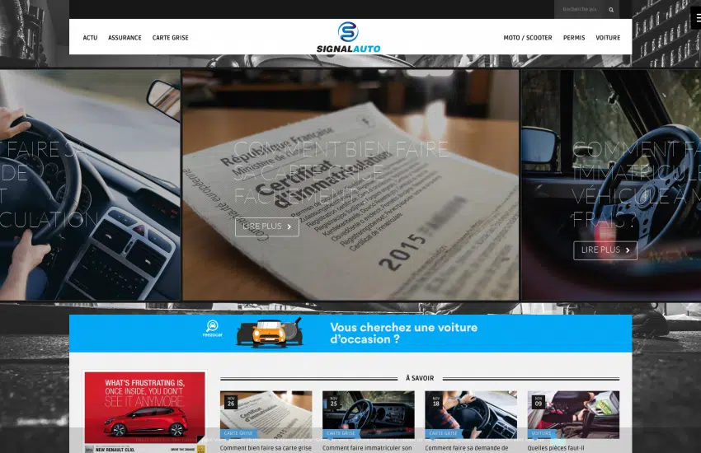Click the Nov 26 date badge
This screenshot has width=701, height=453.
point(230,401)
